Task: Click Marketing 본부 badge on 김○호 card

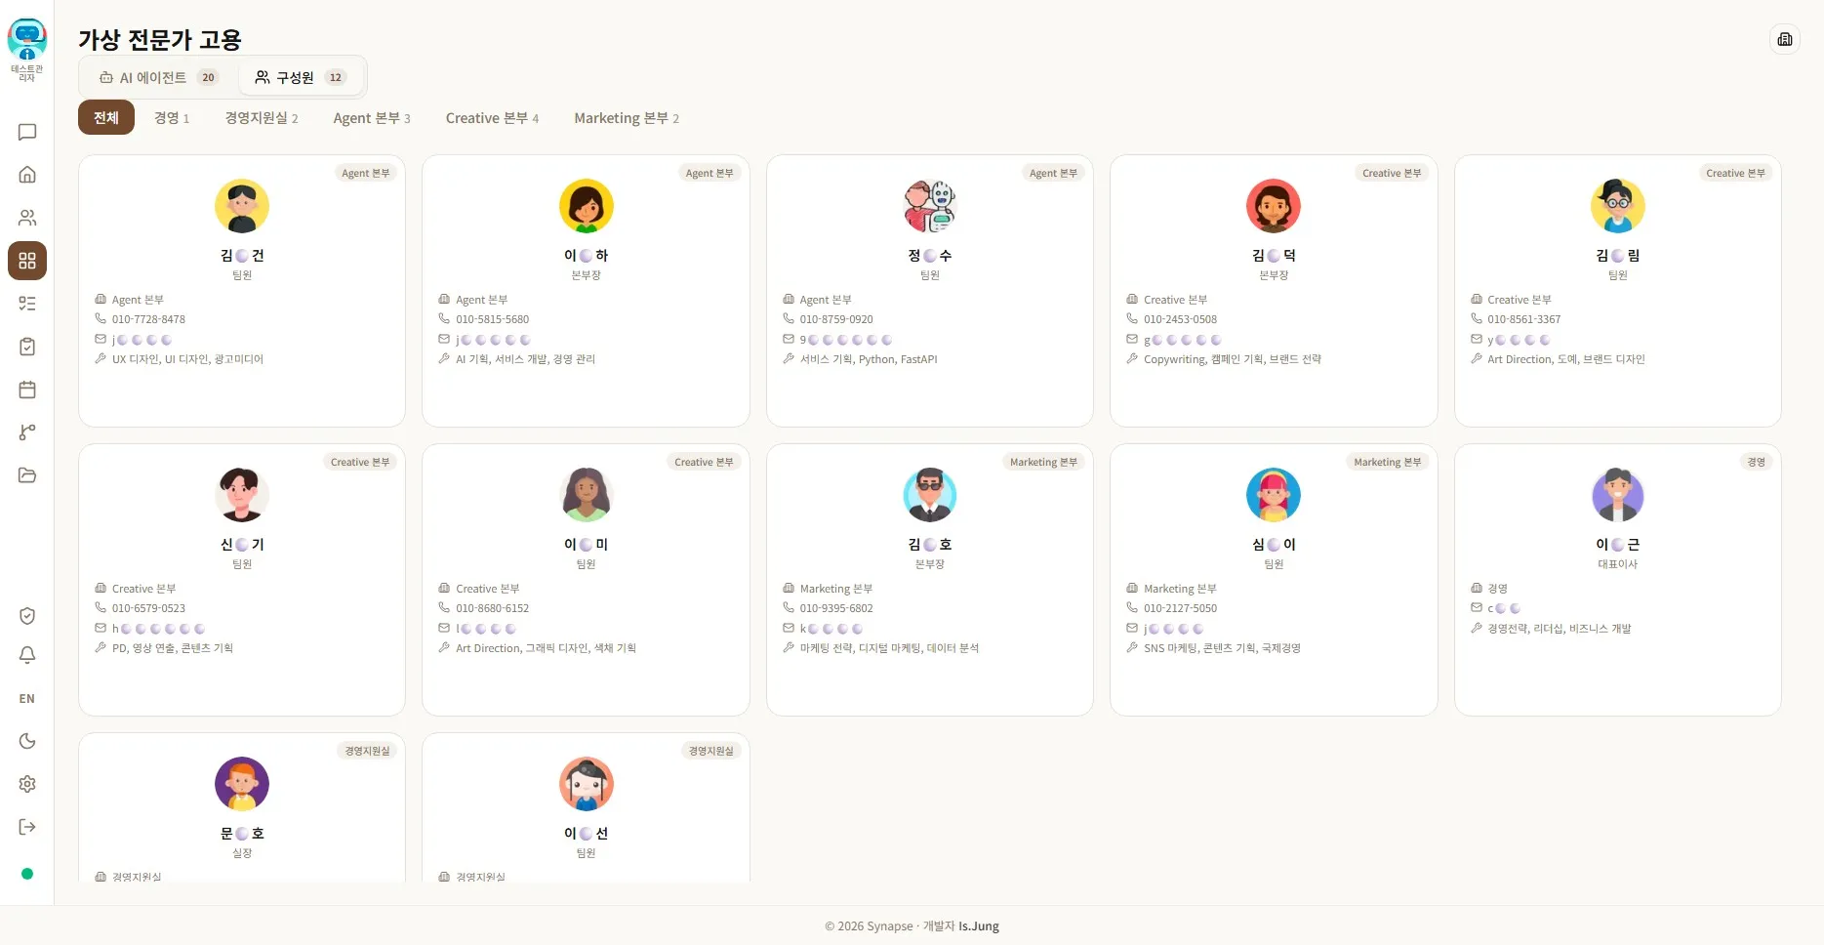Action: pos(1043,462)
